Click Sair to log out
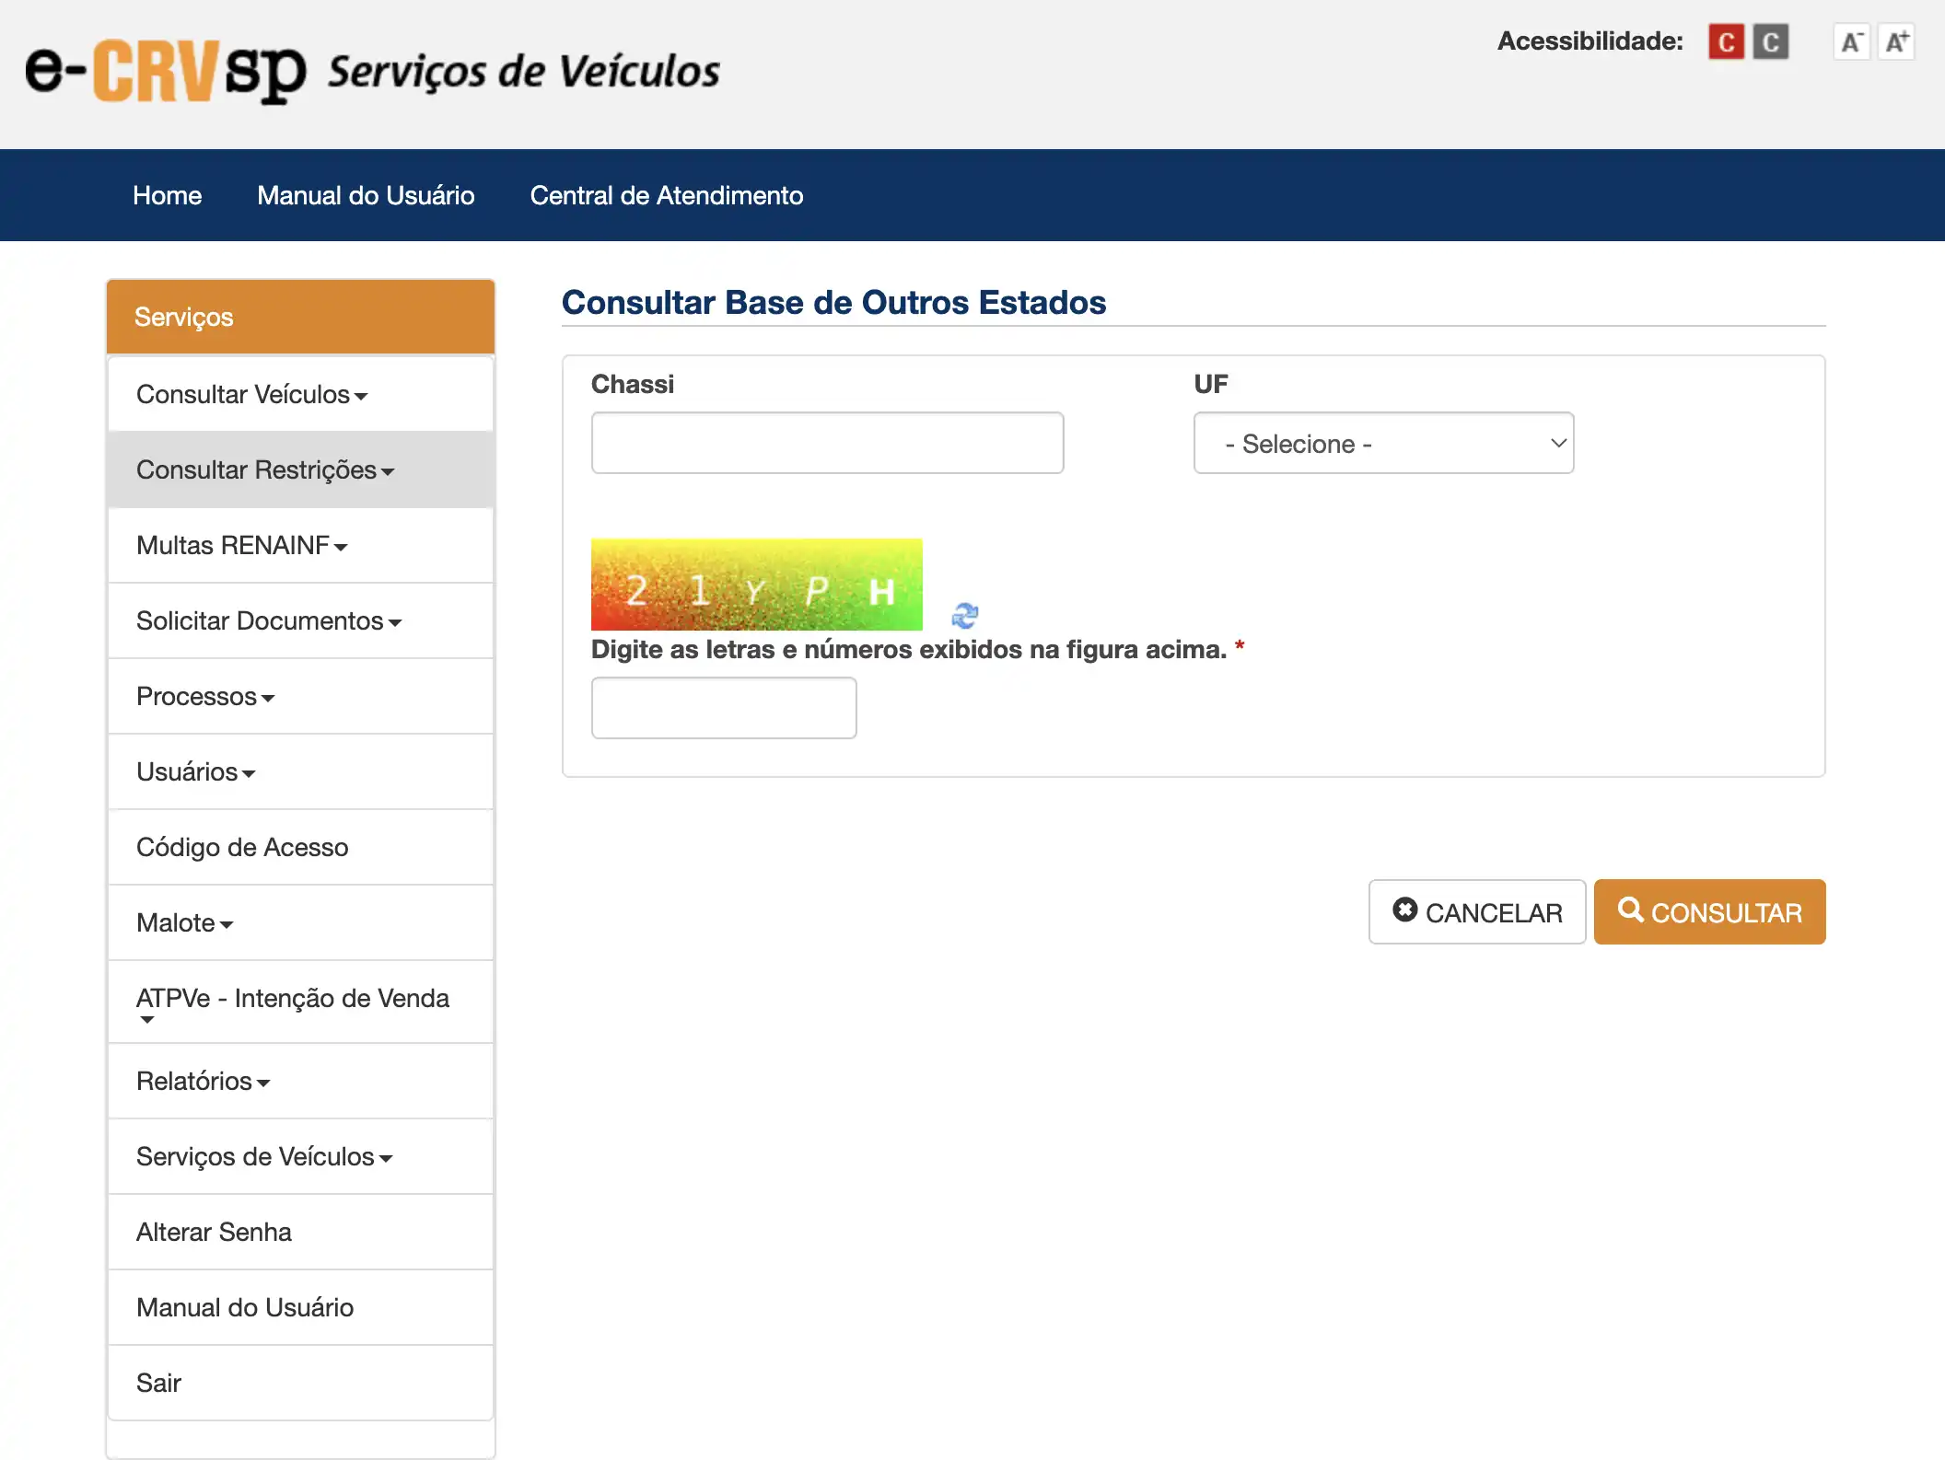The width and height of the screenshot is (1945, 1460). coord(158,1383)
